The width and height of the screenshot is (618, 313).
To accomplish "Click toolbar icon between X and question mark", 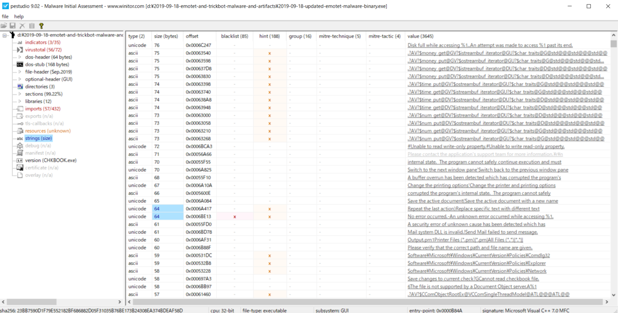I will tap(31, 26).
